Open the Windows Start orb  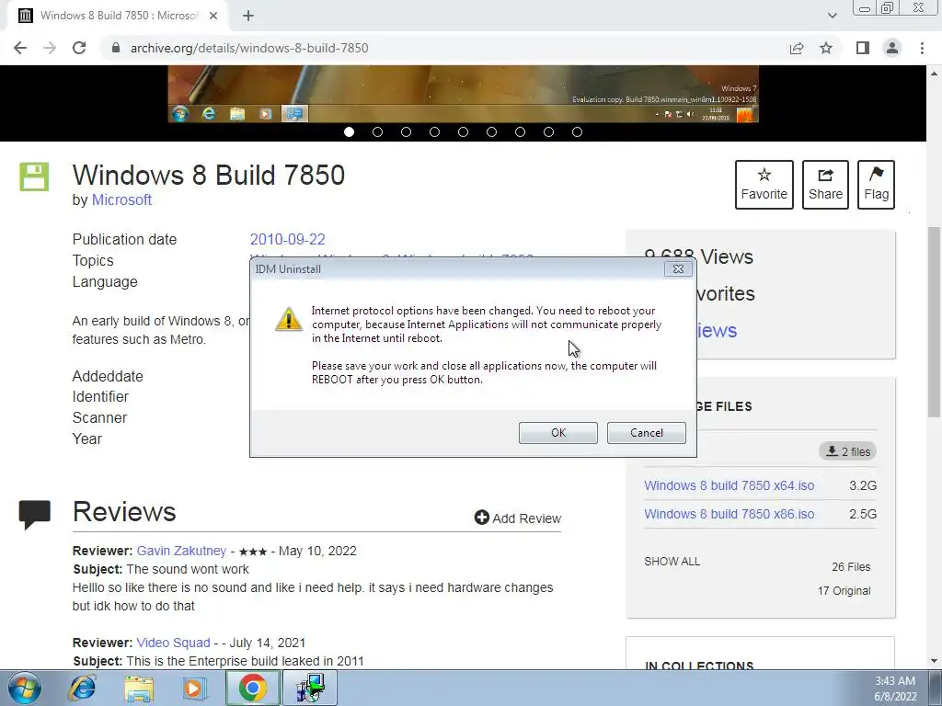(x=25, y=688)
